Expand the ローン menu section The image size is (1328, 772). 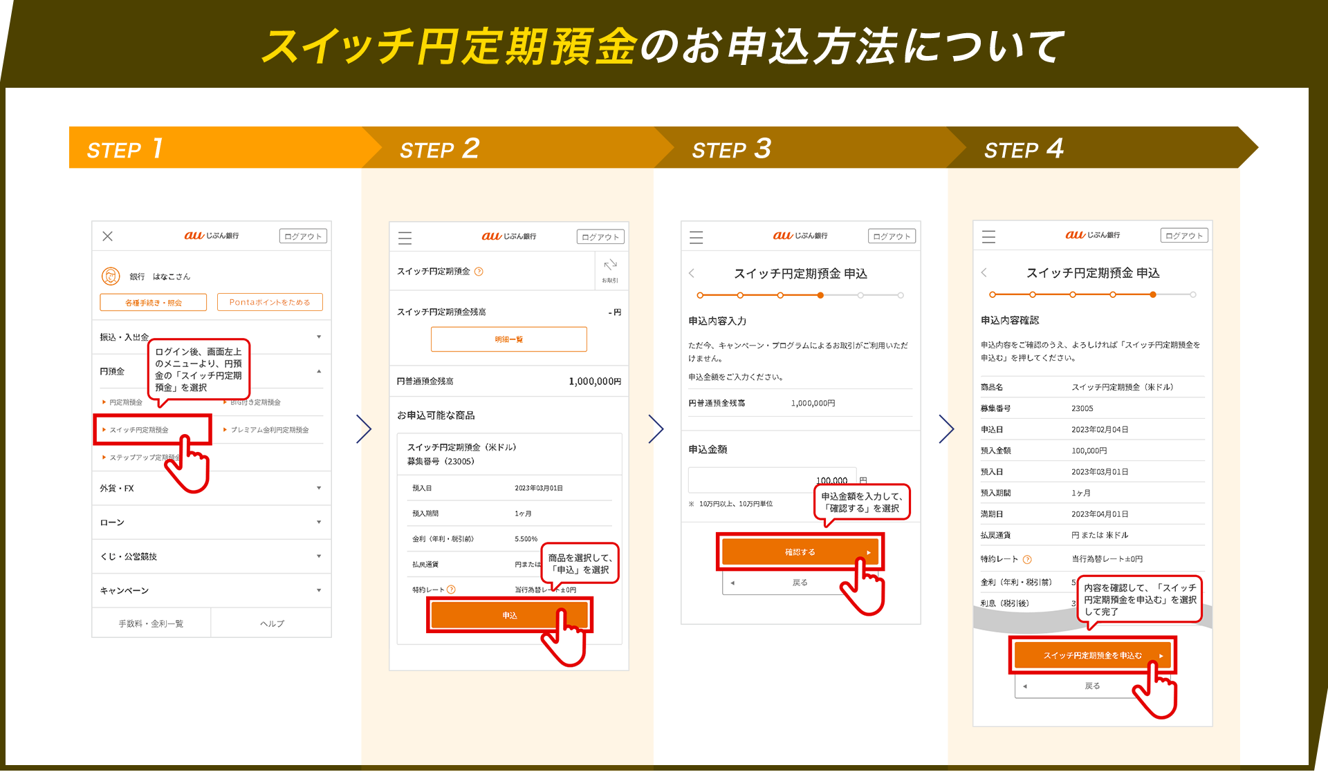coord(212,522)
